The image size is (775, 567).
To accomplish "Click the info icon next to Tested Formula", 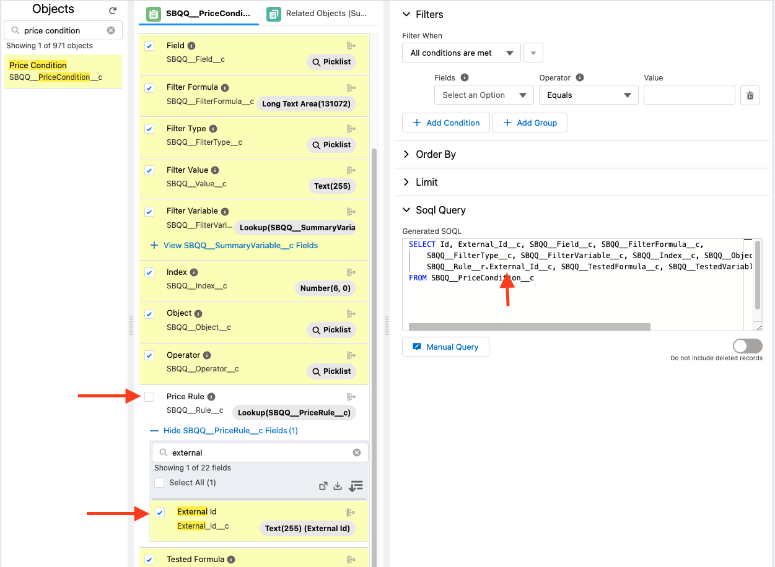I will tap(231, 560).
